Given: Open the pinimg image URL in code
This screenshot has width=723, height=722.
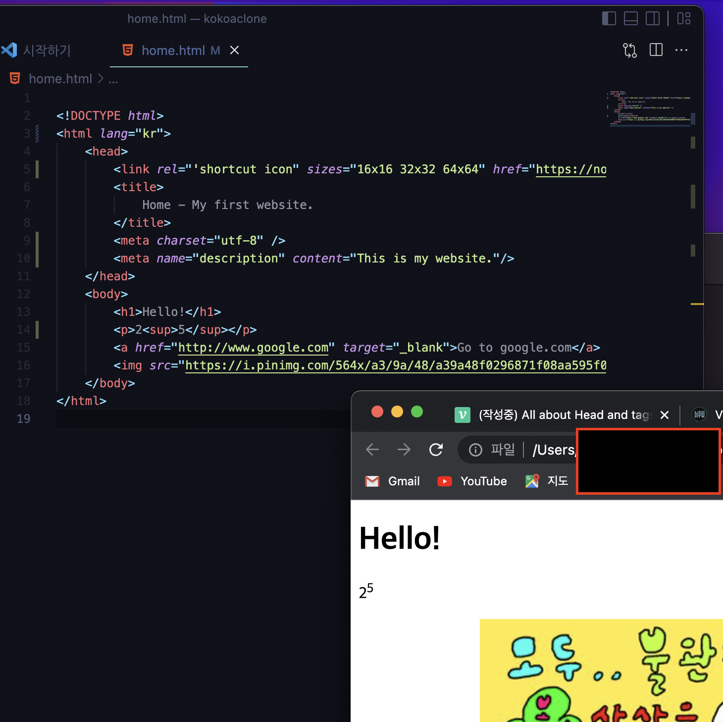Looking at the screenshot, I should click(x=396, y=365).
